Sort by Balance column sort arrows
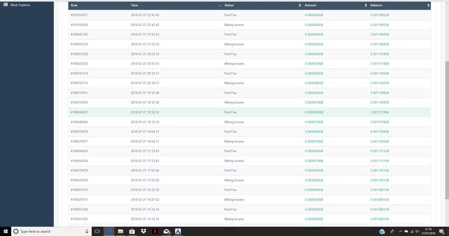 pyautogui.click(x=428, y=5)
